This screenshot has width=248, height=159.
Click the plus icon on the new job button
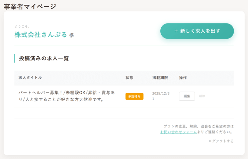[x=176, y=31]
